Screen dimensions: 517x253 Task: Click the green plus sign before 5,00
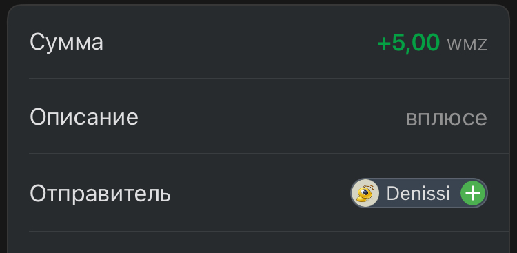click(x=384, y=44)
